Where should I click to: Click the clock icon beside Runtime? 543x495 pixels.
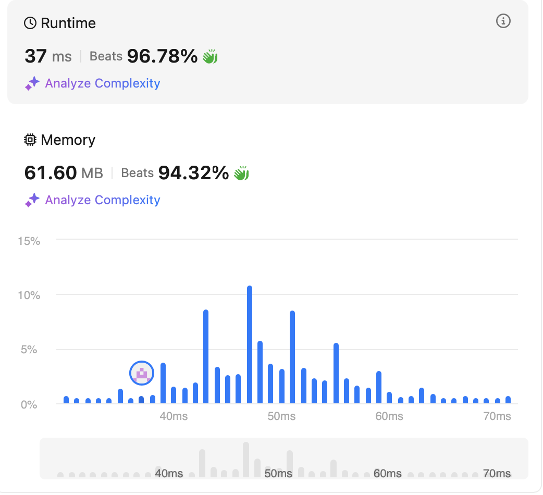point(30,23)
